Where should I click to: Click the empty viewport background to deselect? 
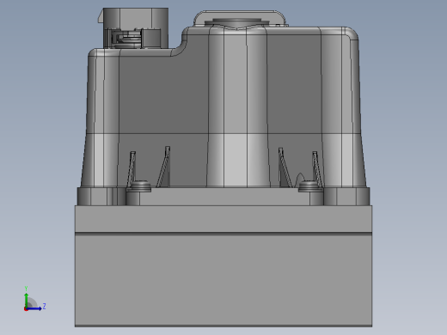(x=407, y=143)
